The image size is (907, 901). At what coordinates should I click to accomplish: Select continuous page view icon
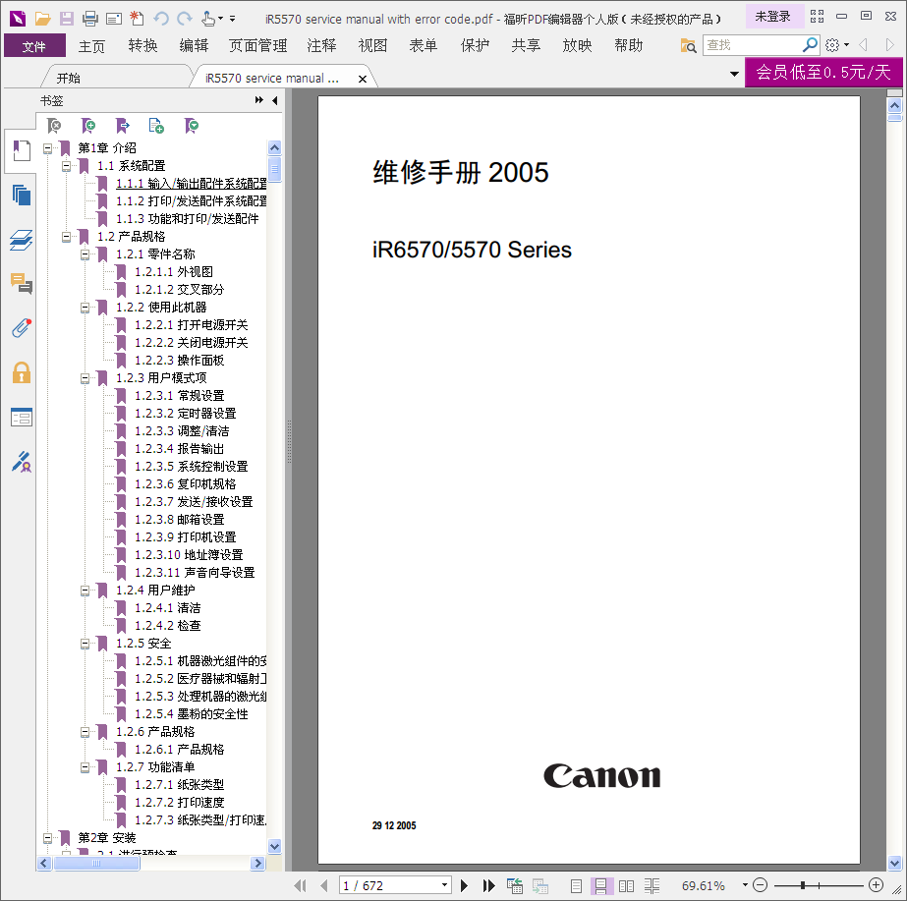coord(600,885)
